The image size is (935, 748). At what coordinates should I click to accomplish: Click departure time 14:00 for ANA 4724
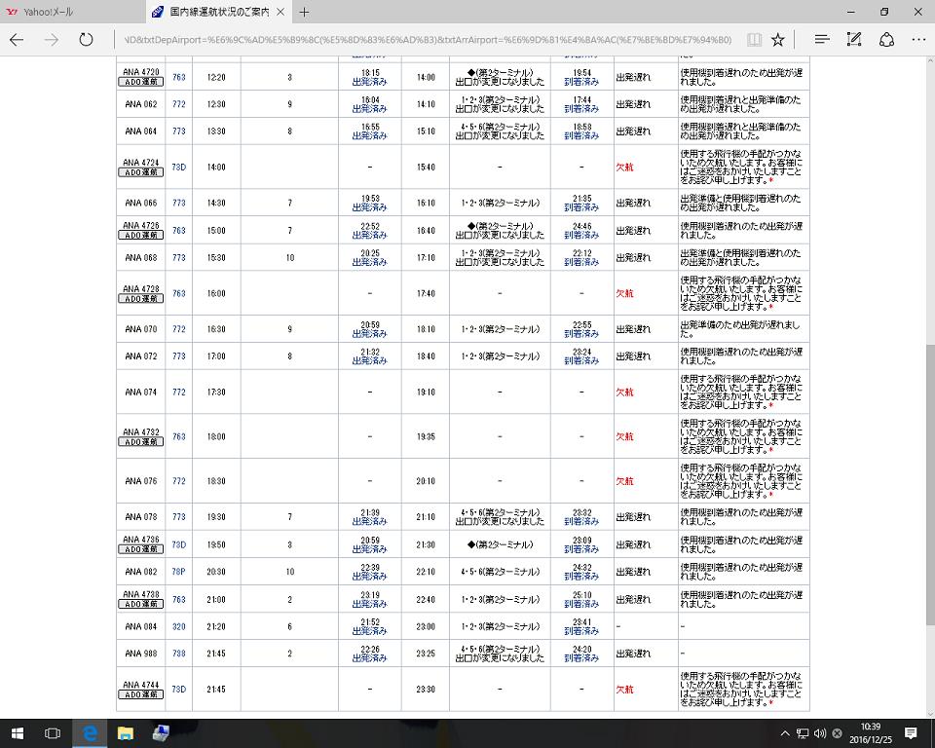point(216,167)
